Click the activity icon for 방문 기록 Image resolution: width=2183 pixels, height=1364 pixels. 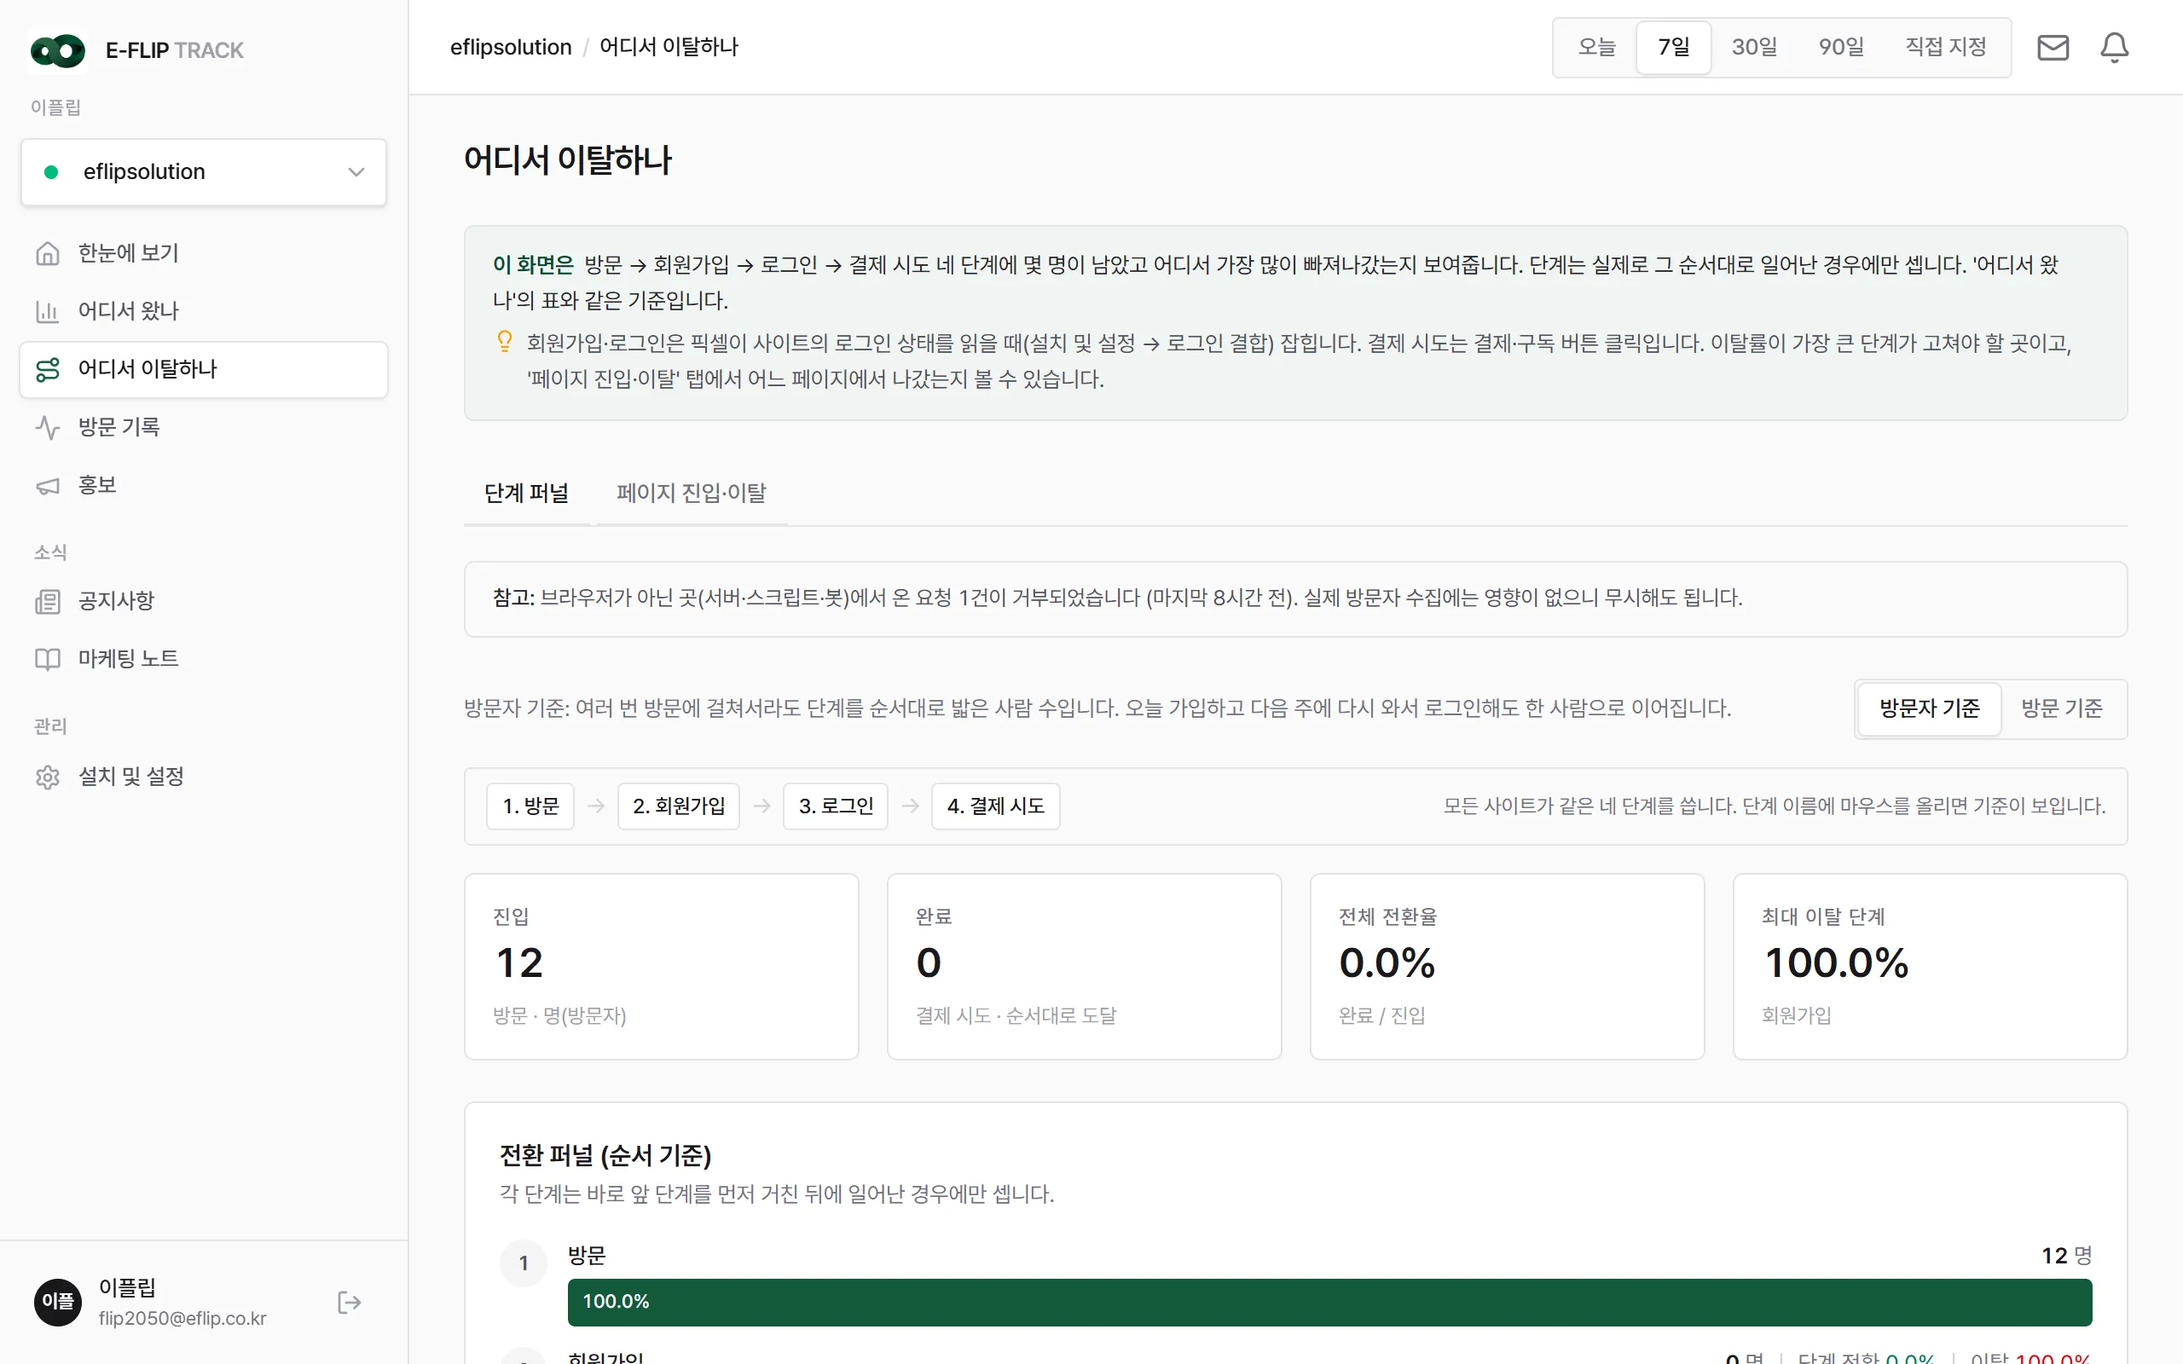pyautogui.click(x=48, y=427)
